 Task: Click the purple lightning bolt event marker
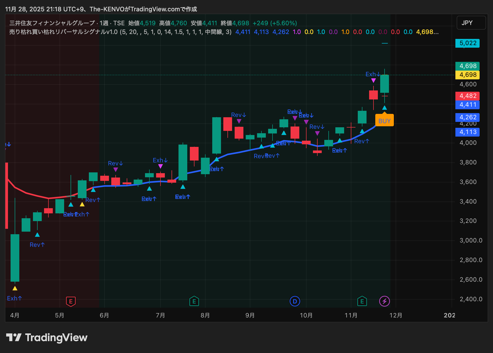click(x=384, y=301)
